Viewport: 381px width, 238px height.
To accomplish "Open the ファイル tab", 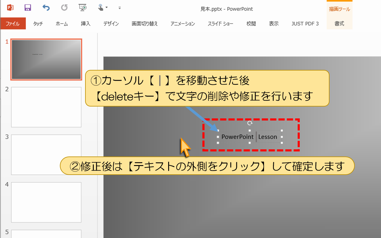I will [13, 24].
